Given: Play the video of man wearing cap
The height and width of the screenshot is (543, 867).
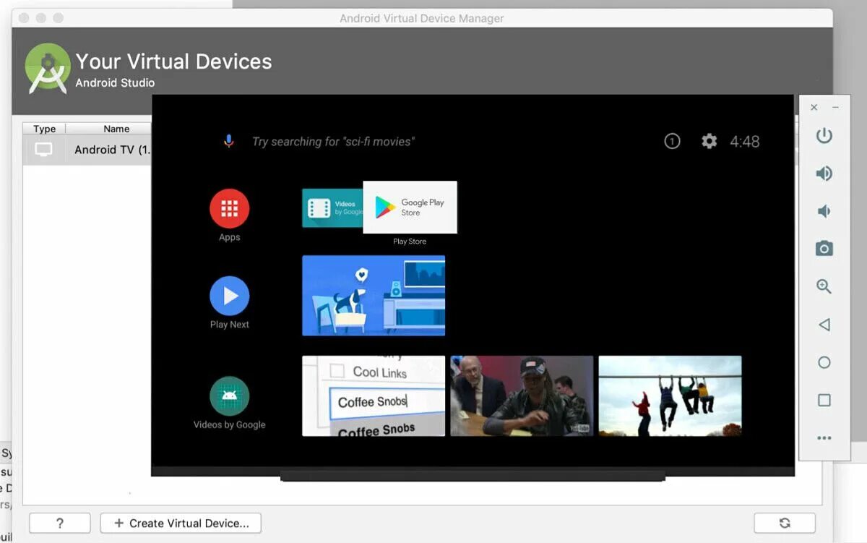Looking at the screenshot, I should point(522,396).
